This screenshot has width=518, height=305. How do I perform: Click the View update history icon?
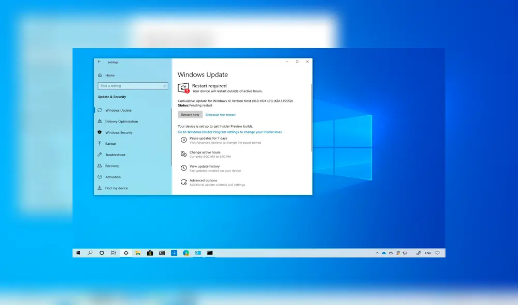[x=183, y=168]
